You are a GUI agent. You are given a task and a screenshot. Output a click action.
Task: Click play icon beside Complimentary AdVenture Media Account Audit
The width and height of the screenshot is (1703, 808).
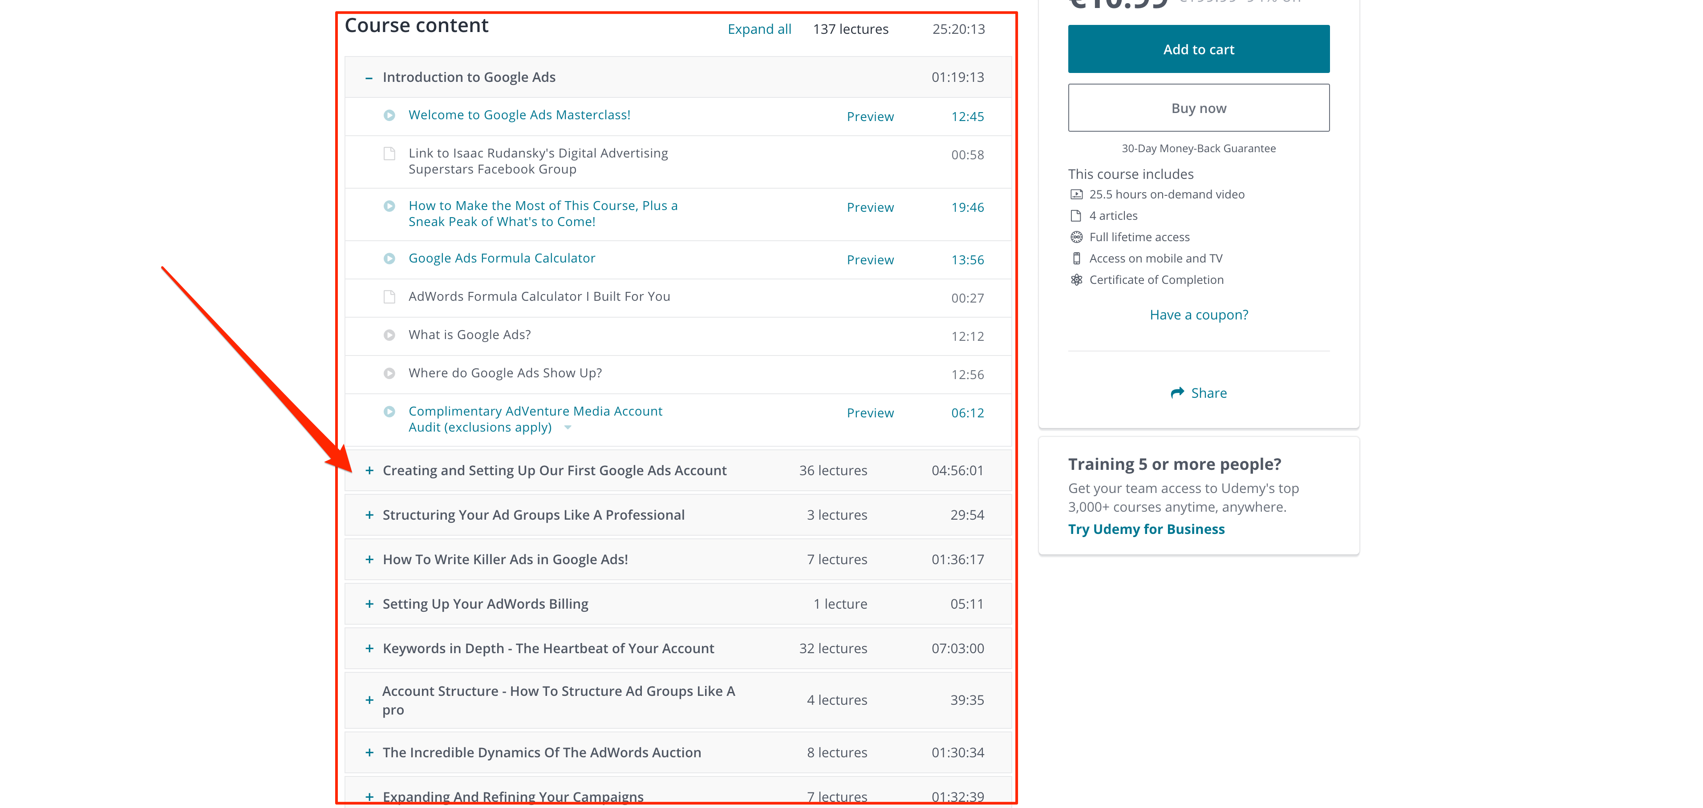tap(389, 411)
